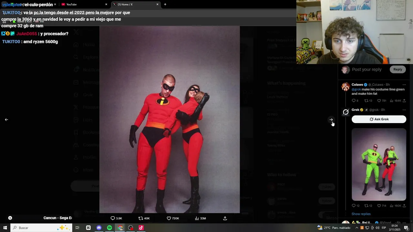Open the green costume Grok image
This screenshot has width=413, height=232.
pos(379,164)
